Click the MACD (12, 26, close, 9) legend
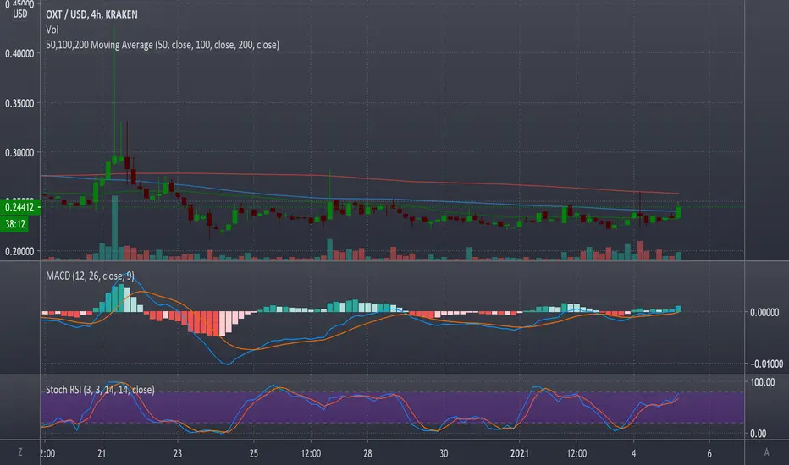Screen dimensions: 789x465 coord(90,276)
